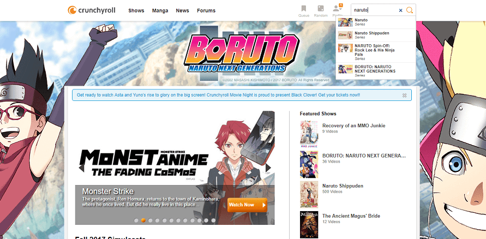486x239 pixels.
Task: Advance to next carousel slide arrow
Action: (268, 168)
